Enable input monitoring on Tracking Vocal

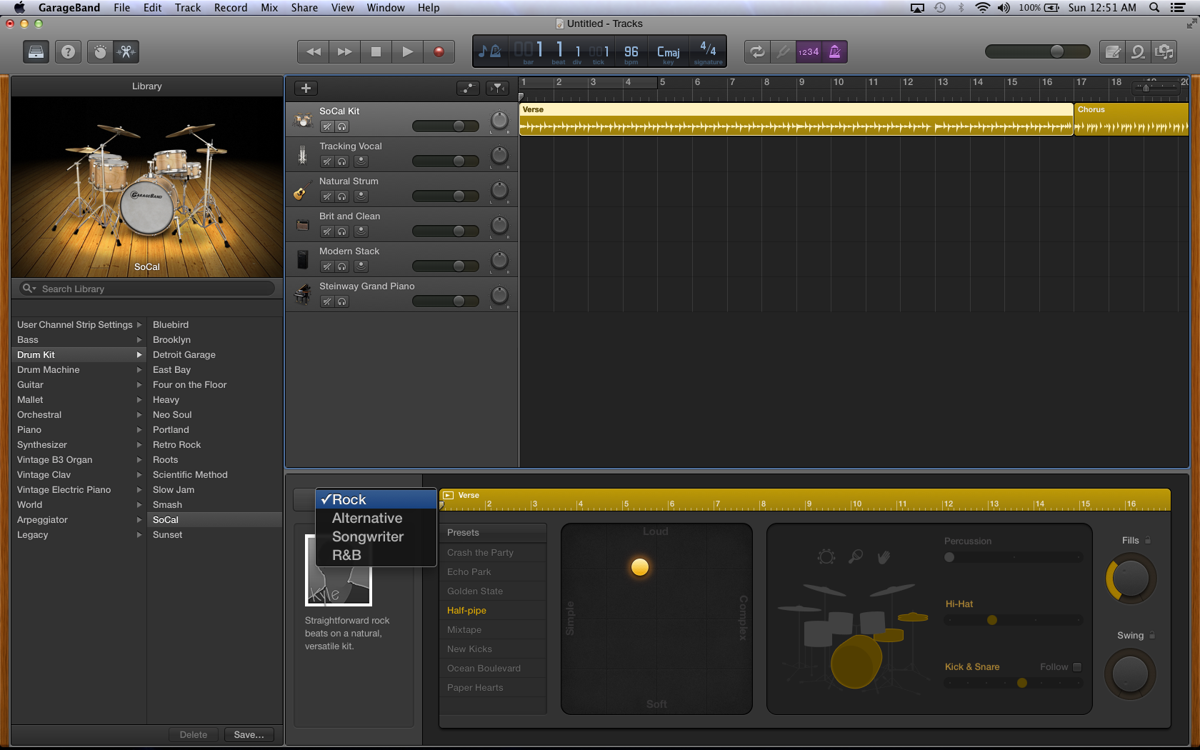point(361,161)
